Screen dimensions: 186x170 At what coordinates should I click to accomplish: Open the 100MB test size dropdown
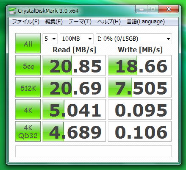point(77,39)
